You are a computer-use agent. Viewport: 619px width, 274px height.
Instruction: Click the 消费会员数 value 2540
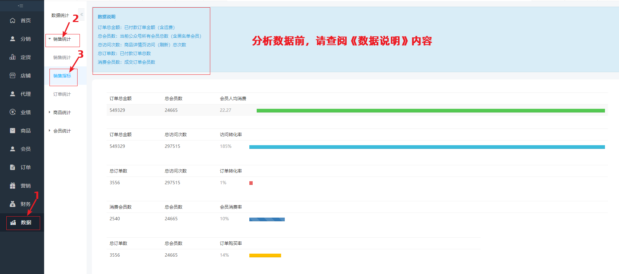click(x=115, y=219)
